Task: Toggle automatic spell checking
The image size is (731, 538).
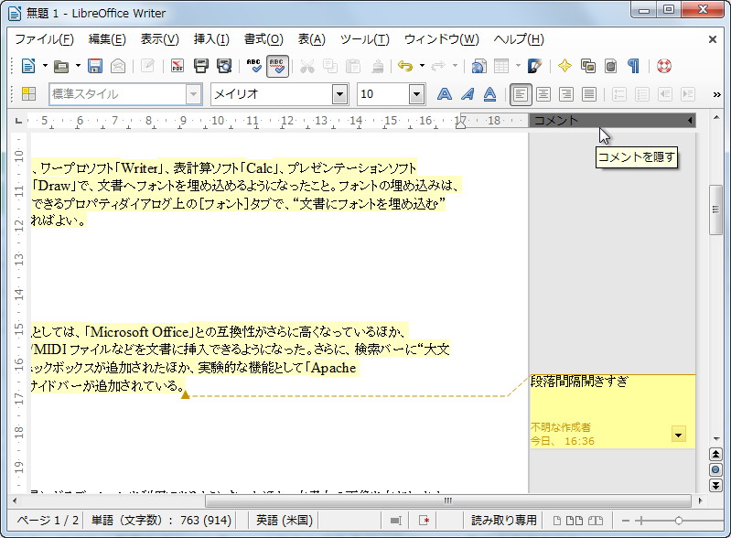Action: (x=277, y=66)
